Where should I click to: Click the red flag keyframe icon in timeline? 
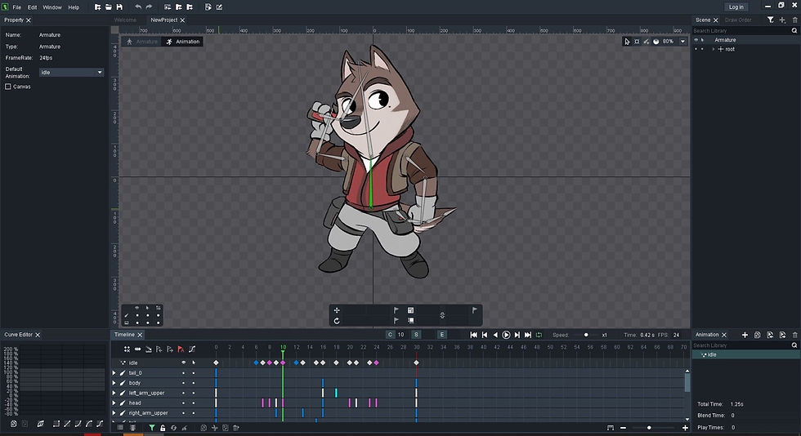click(181, 349)
